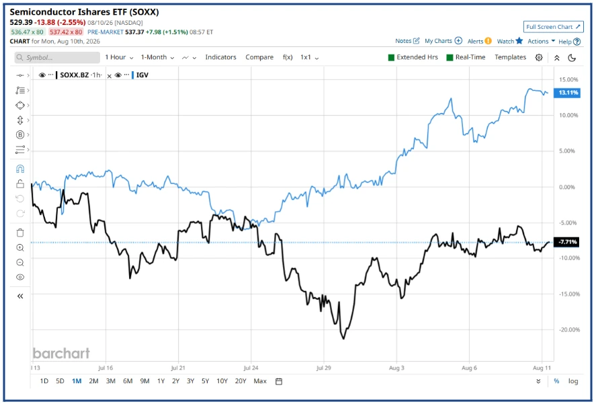The width and height of the screenshot is (596, 404).
Task: Select the 2M time range
Action: (93, 380)
